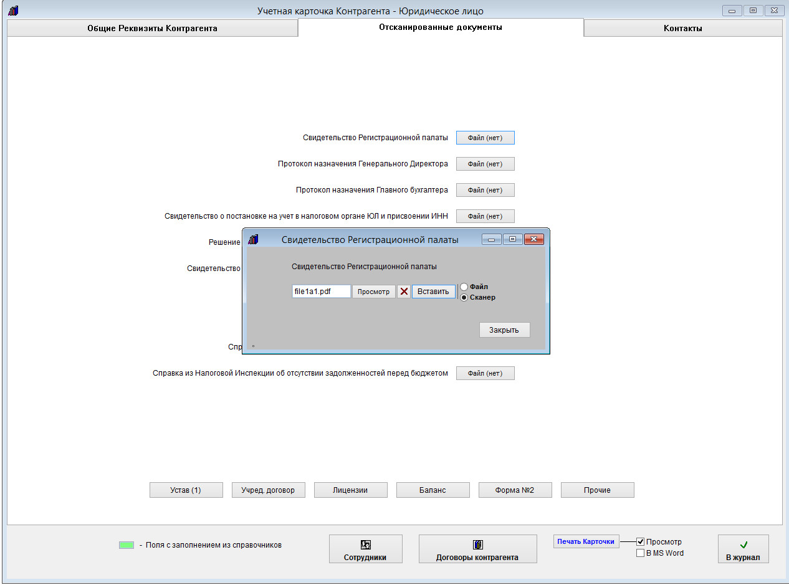Click the Закрыть button in dialog

coord(504,330)
